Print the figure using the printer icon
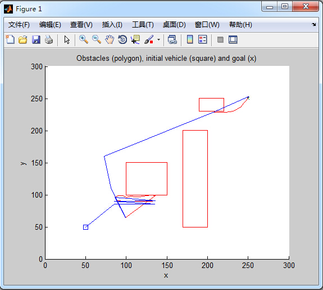This screenshot has height=290, width=323. coord(49,39)
